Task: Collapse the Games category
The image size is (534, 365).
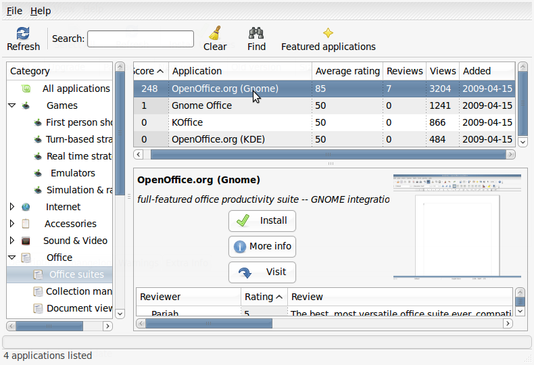Action: click(12, 105)
